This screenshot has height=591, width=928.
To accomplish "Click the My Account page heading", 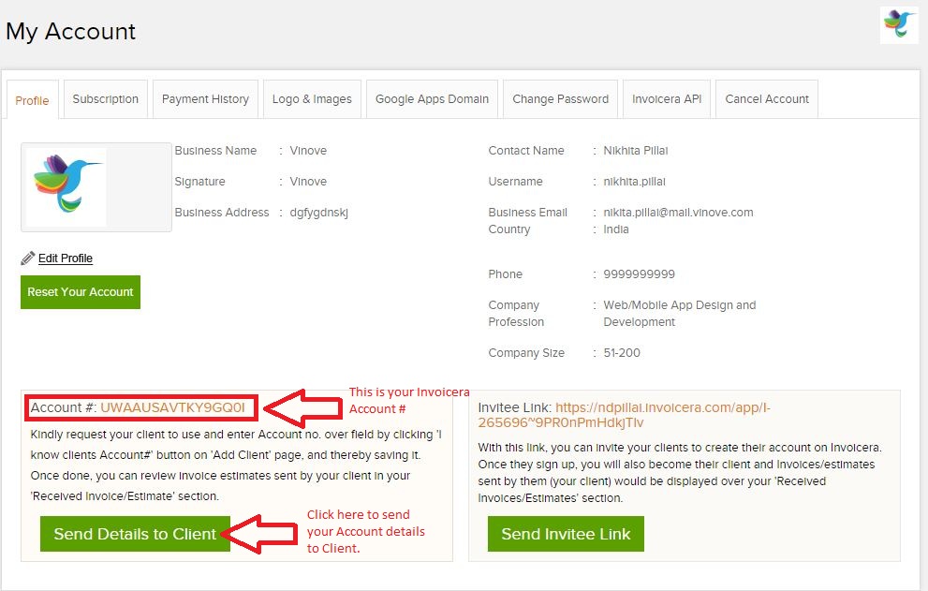I will [70, 32].
